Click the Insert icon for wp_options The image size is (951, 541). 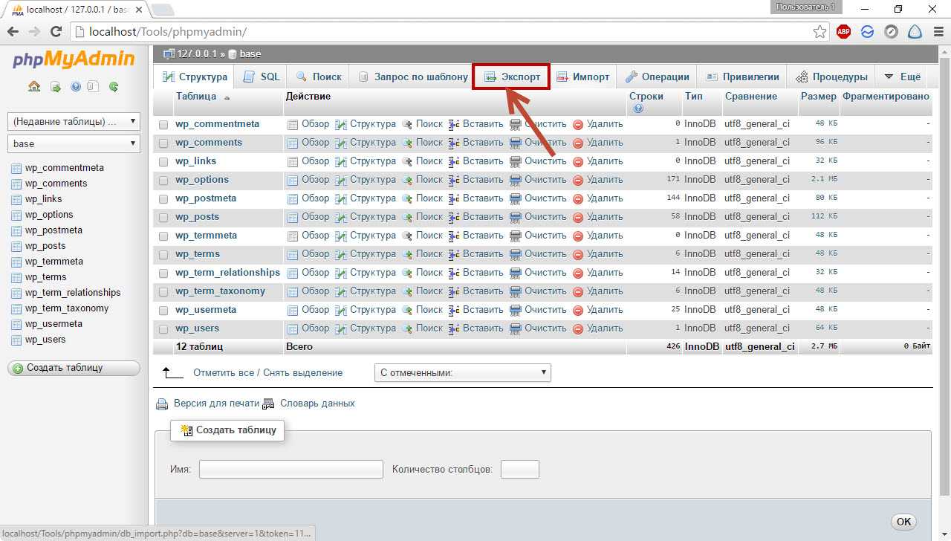(x=454, y=181)
